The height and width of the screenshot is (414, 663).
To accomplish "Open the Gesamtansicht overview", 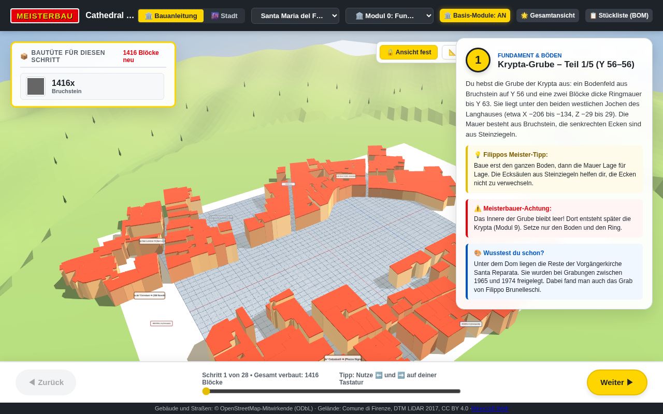I will (547, 16).
